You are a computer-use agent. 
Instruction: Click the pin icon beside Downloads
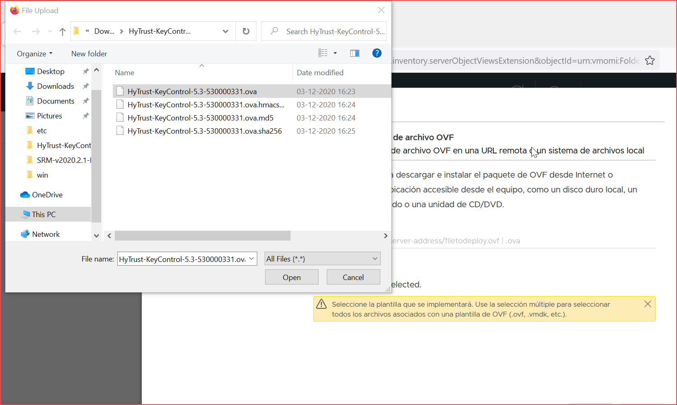pos(86,86)
